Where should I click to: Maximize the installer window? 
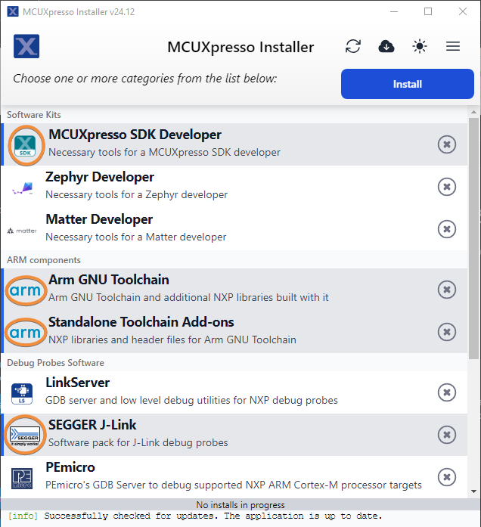[428, 11]
